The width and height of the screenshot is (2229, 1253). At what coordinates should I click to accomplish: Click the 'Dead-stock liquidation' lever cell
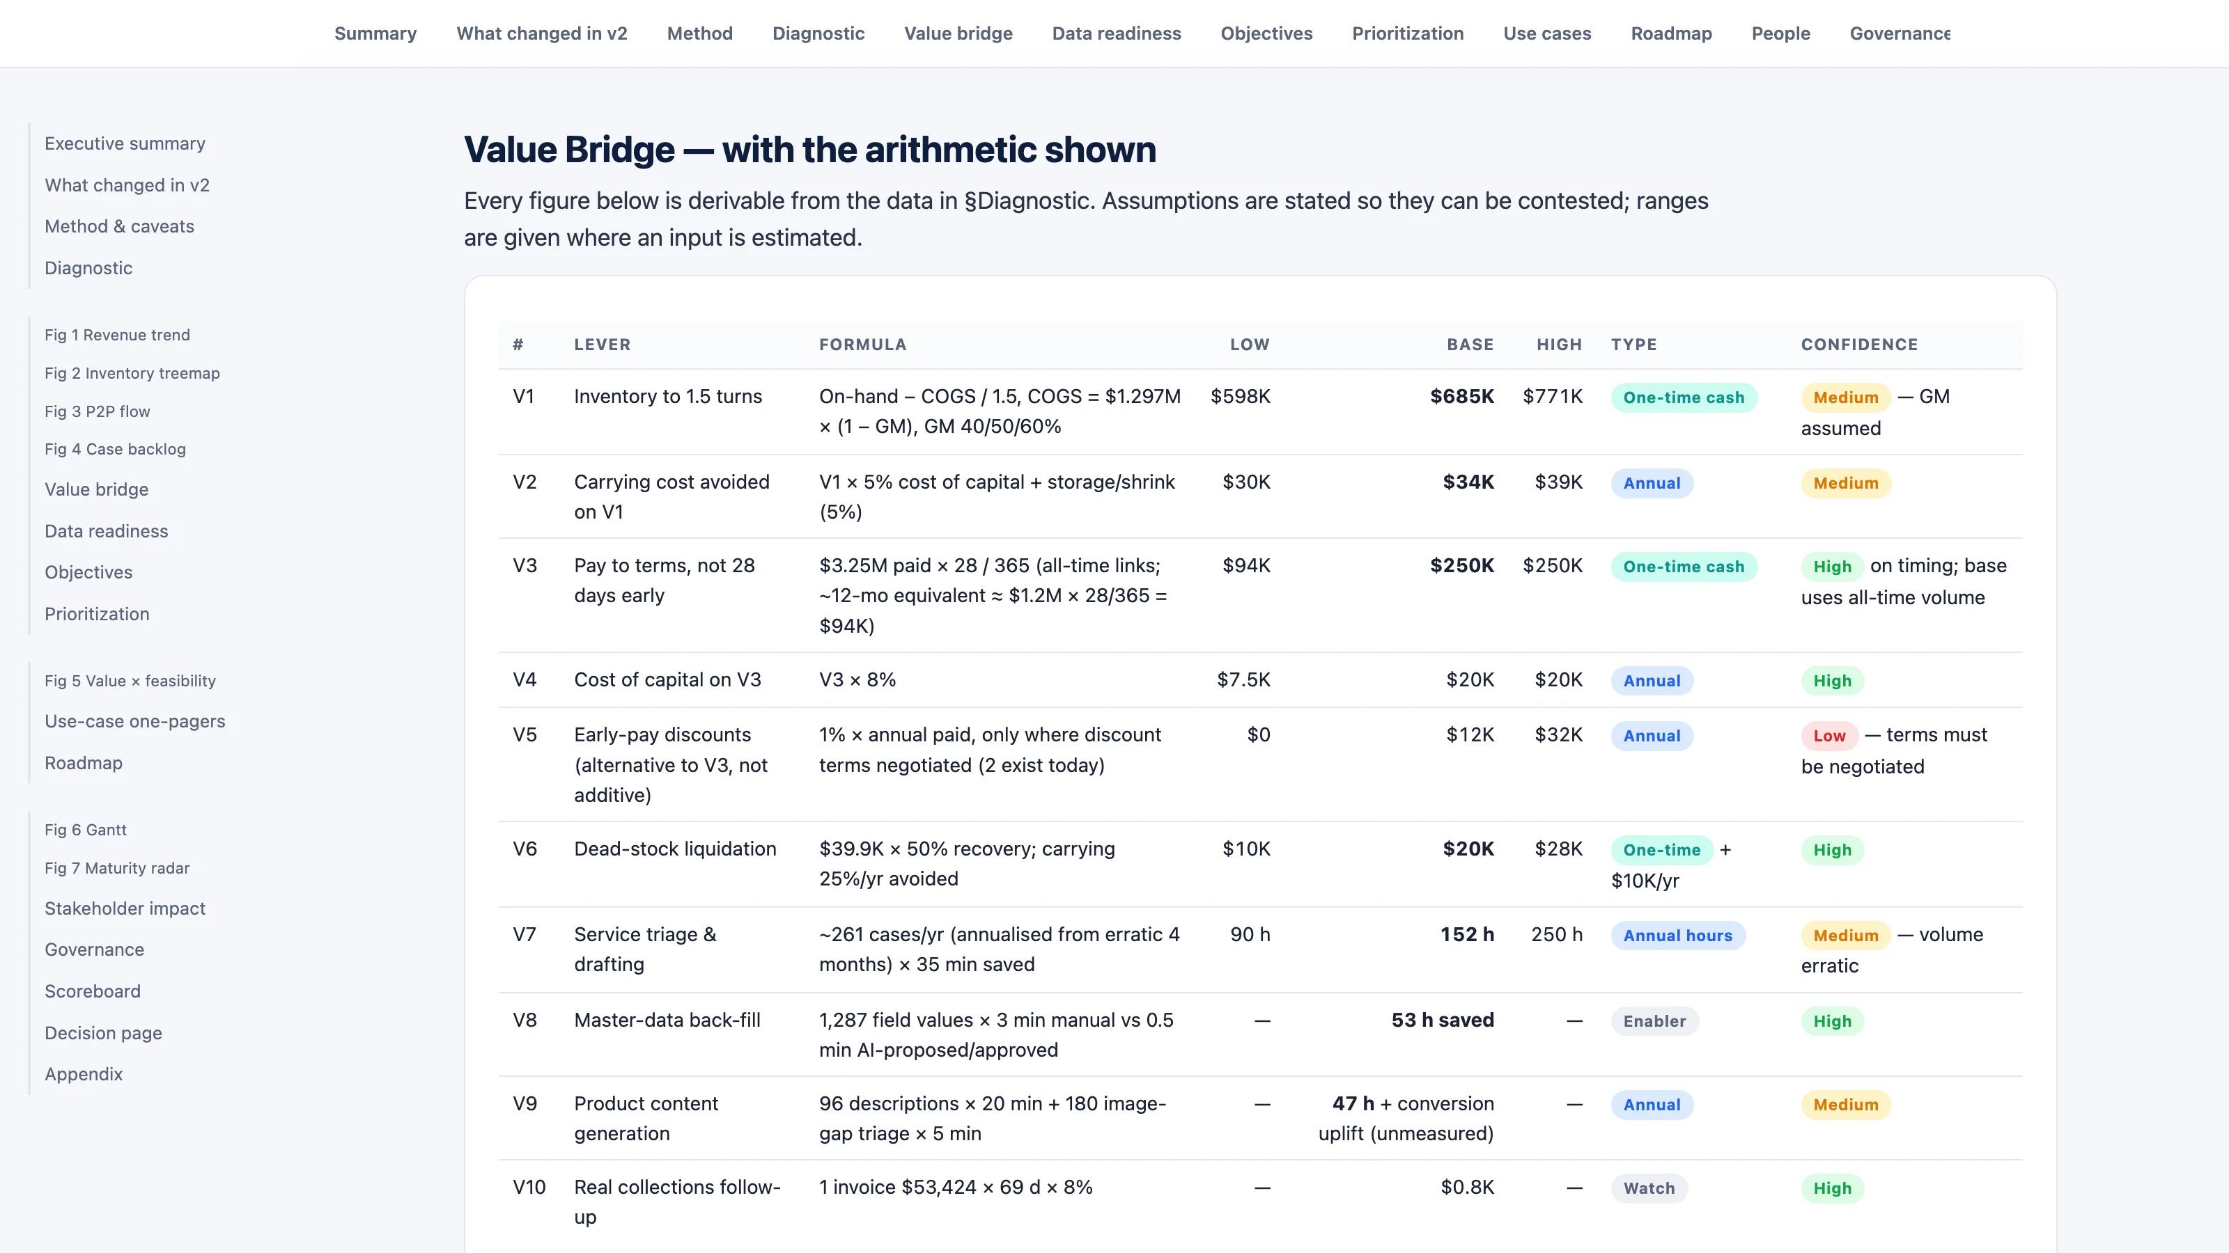click(675, 849)
